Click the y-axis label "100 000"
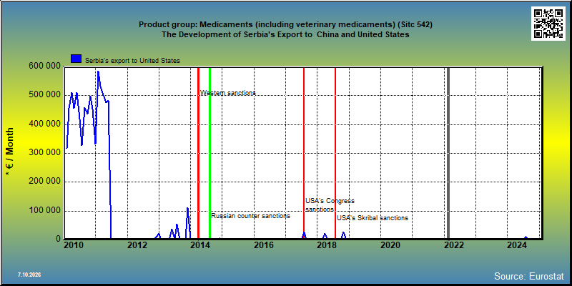572x286 pixels. [44, 210]
